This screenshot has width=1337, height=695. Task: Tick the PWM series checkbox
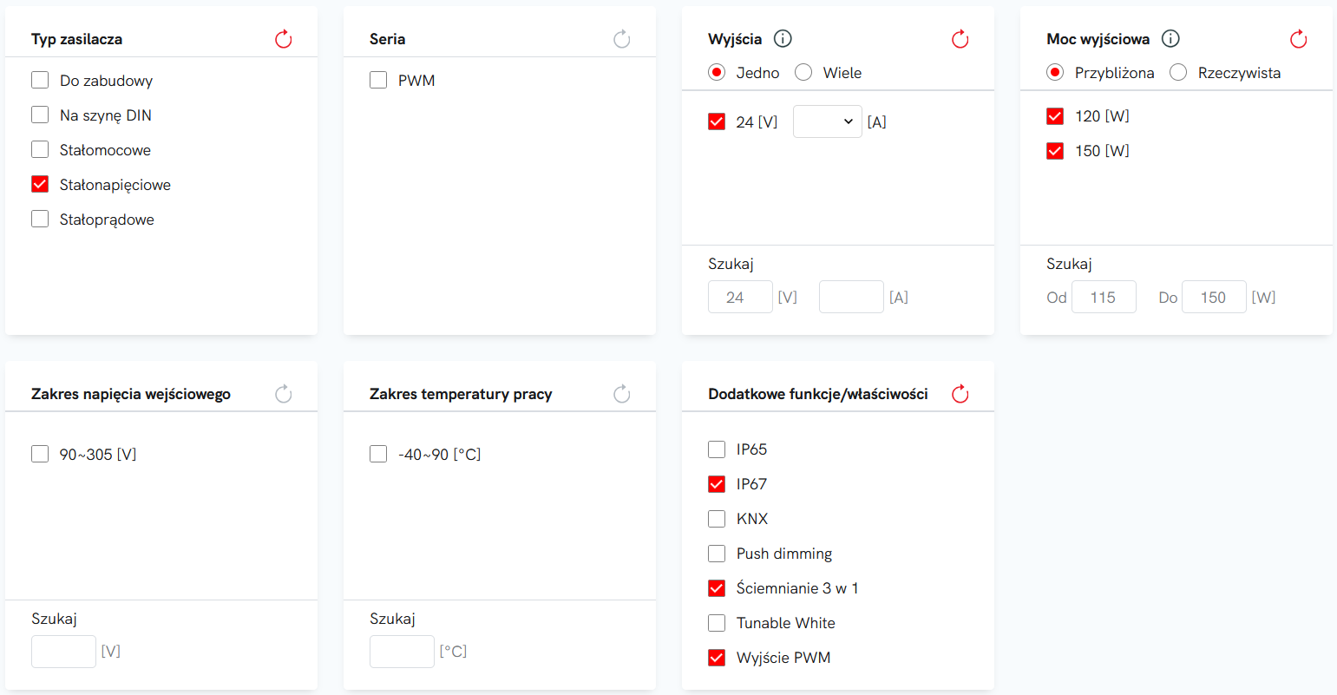coord(378,80)
